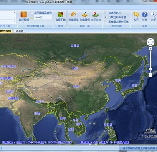Toggle the 显示图幅及编号 checkbox
Screen dimensions: 157x152
32,13
